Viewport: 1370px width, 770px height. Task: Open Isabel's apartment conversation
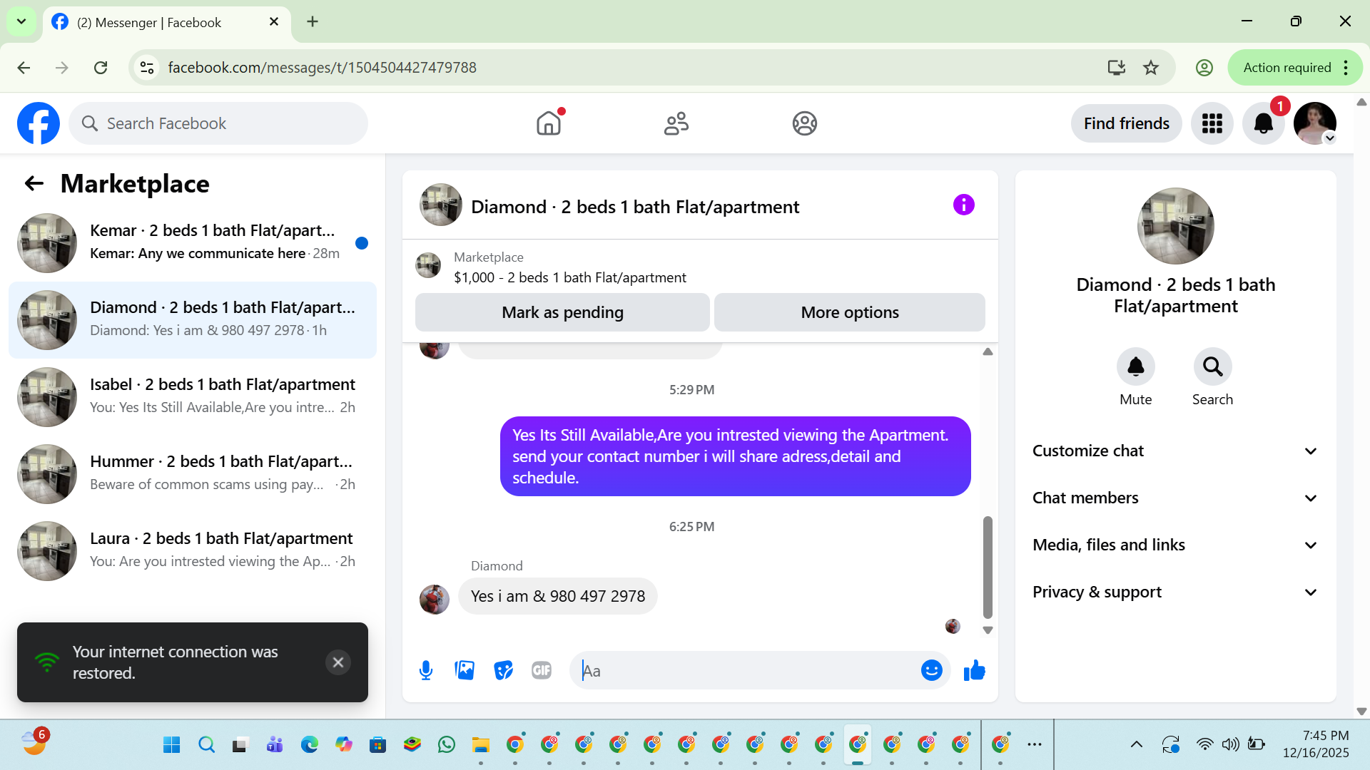point(193,396)
